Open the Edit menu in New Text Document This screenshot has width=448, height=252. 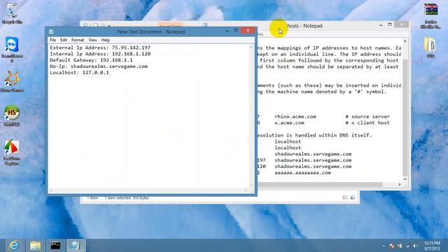click(x=64, y=40)
